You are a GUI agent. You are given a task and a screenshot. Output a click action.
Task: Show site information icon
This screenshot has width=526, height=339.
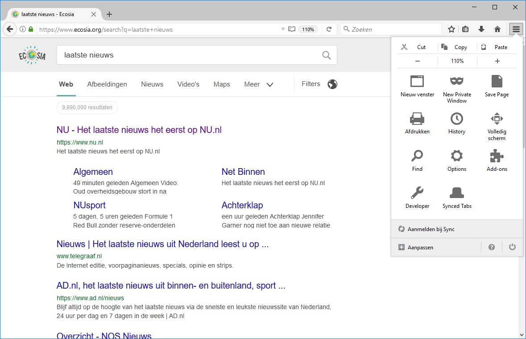[x=22, y=29]
